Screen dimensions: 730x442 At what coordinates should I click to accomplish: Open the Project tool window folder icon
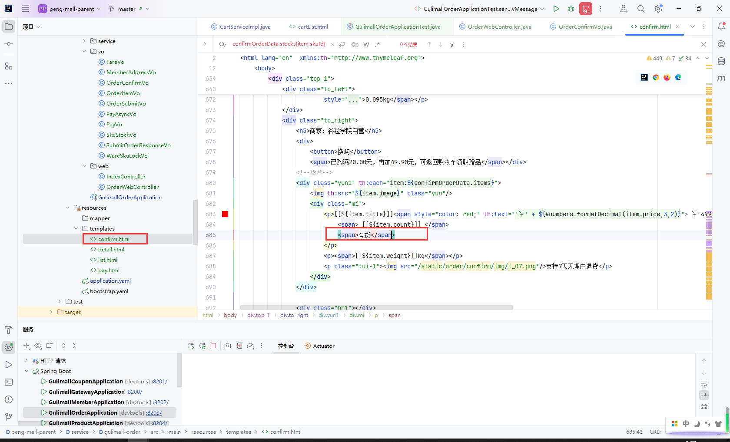(x=9, y=26)
